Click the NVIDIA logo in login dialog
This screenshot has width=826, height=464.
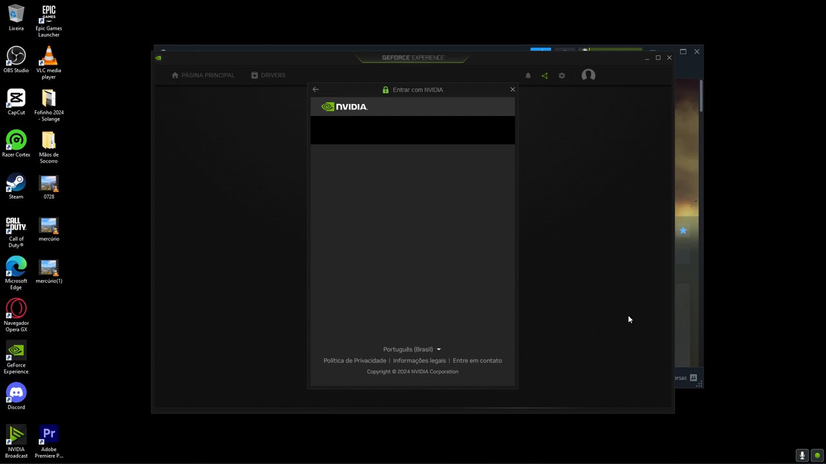click(345, 107)
